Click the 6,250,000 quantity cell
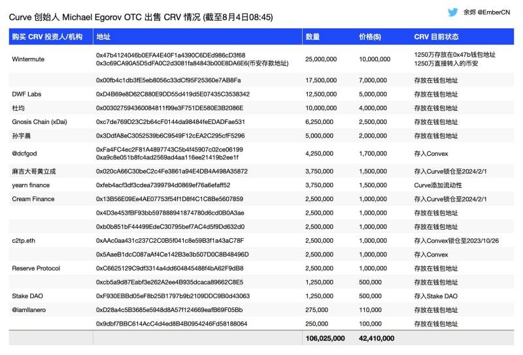This screenshot has height=355, width=523. coord(319,122)
